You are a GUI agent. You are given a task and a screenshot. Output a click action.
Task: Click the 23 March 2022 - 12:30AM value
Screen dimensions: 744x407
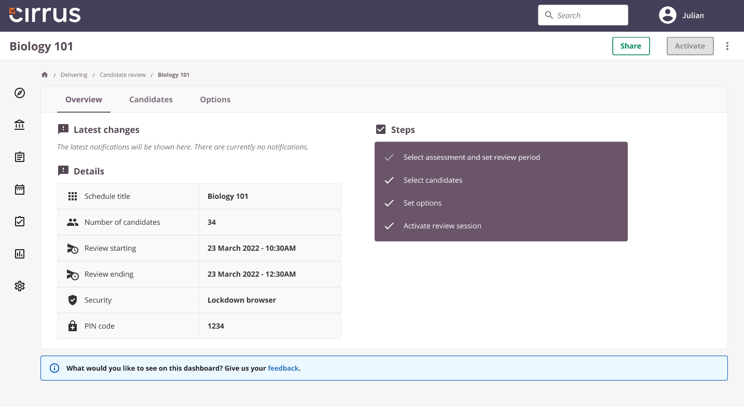point(252,274)
